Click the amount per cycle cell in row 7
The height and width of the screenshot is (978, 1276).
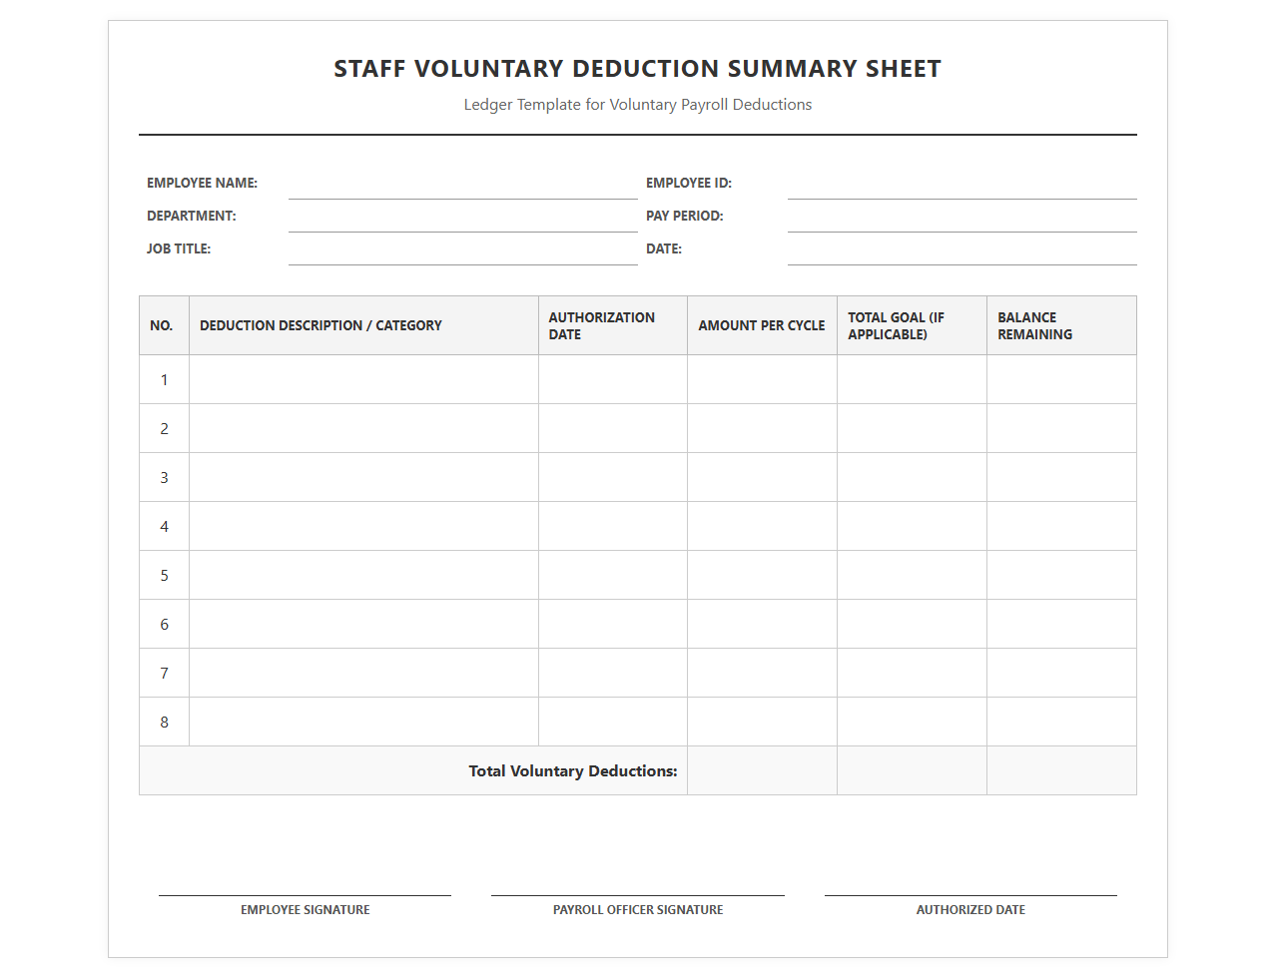(762, 673)
